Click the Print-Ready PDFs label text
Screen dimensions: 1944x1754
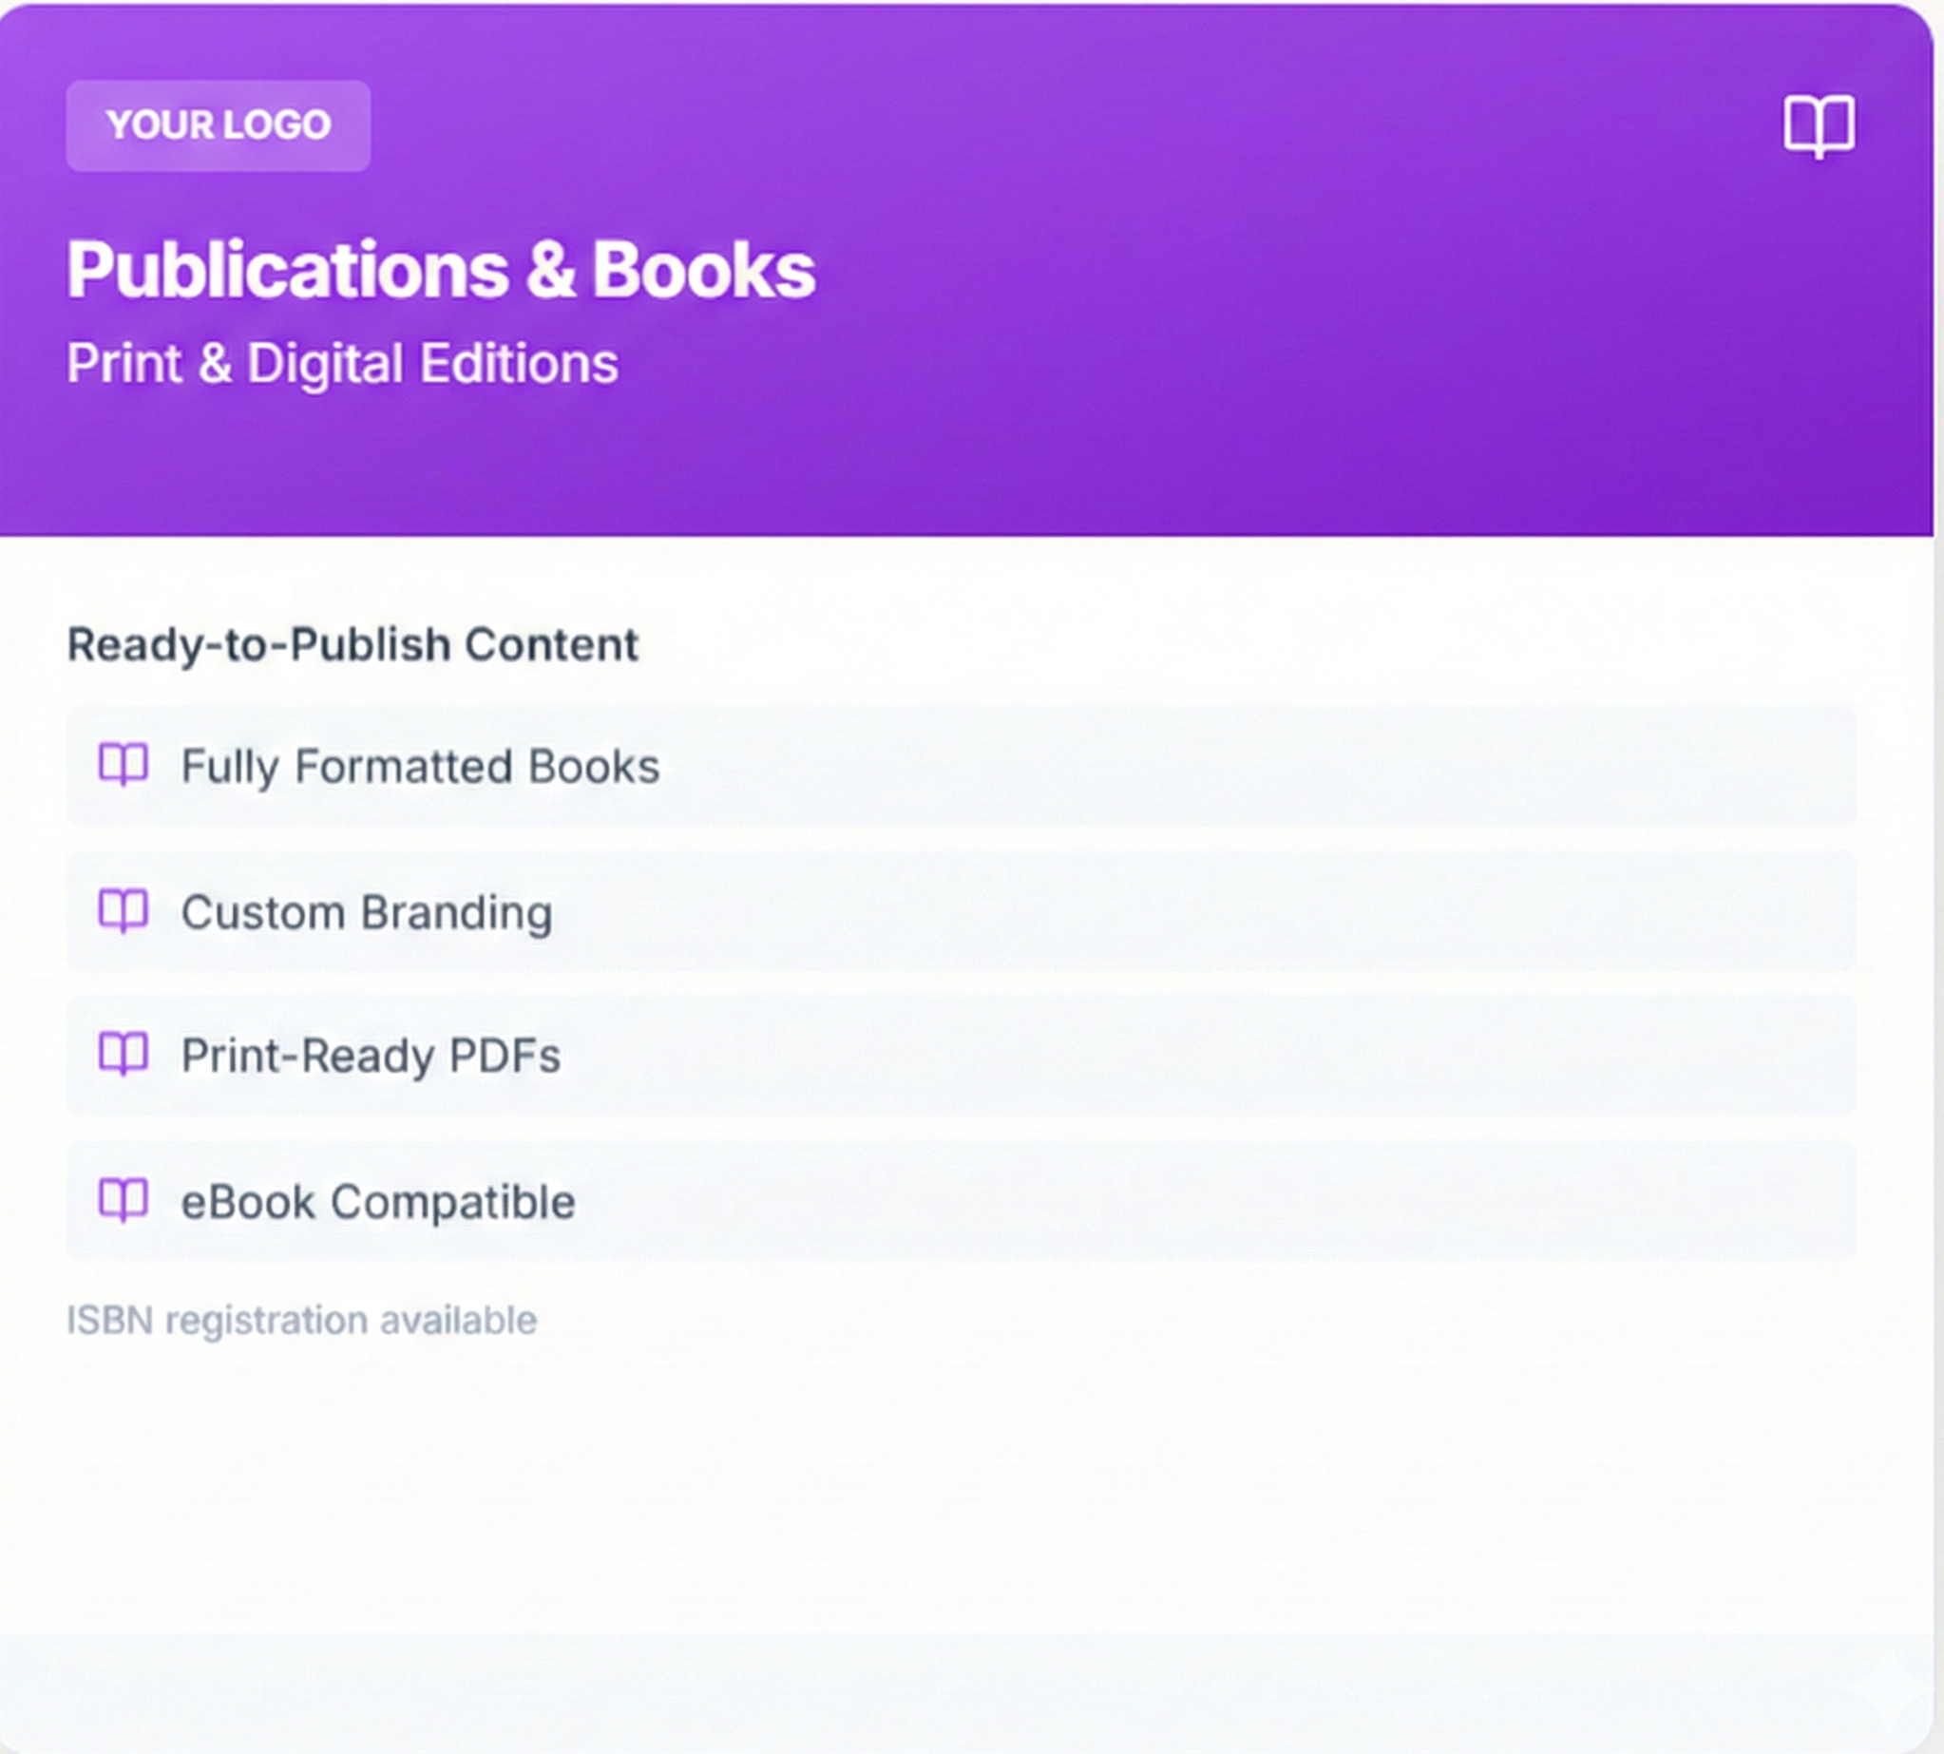(371, 1056)
